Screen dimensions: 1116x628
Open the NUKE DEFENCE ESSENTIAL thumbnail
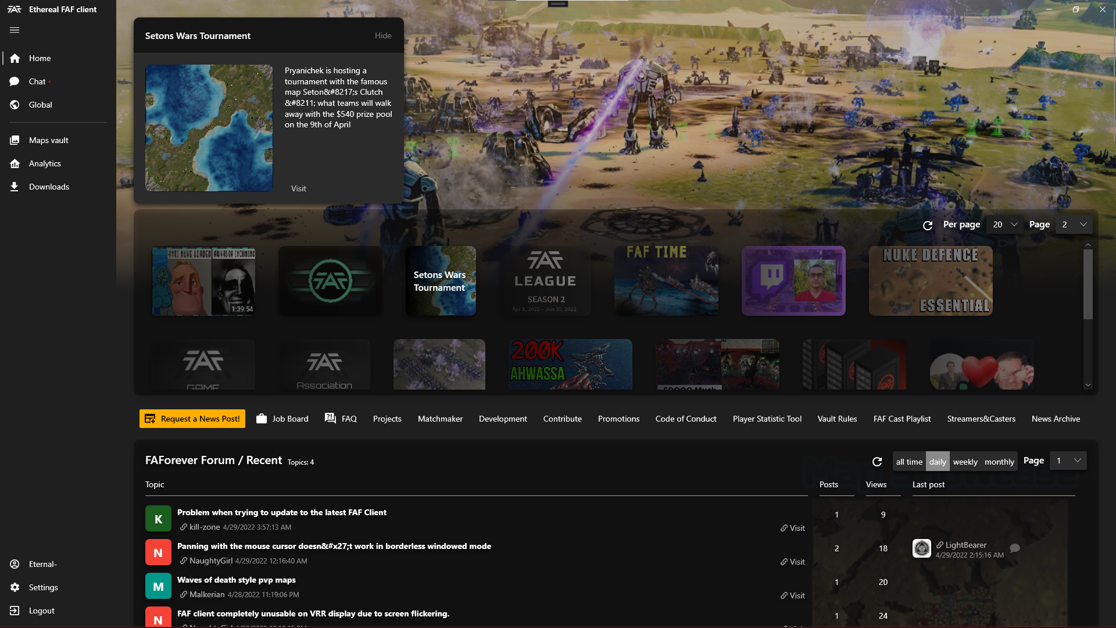point(931,281)
